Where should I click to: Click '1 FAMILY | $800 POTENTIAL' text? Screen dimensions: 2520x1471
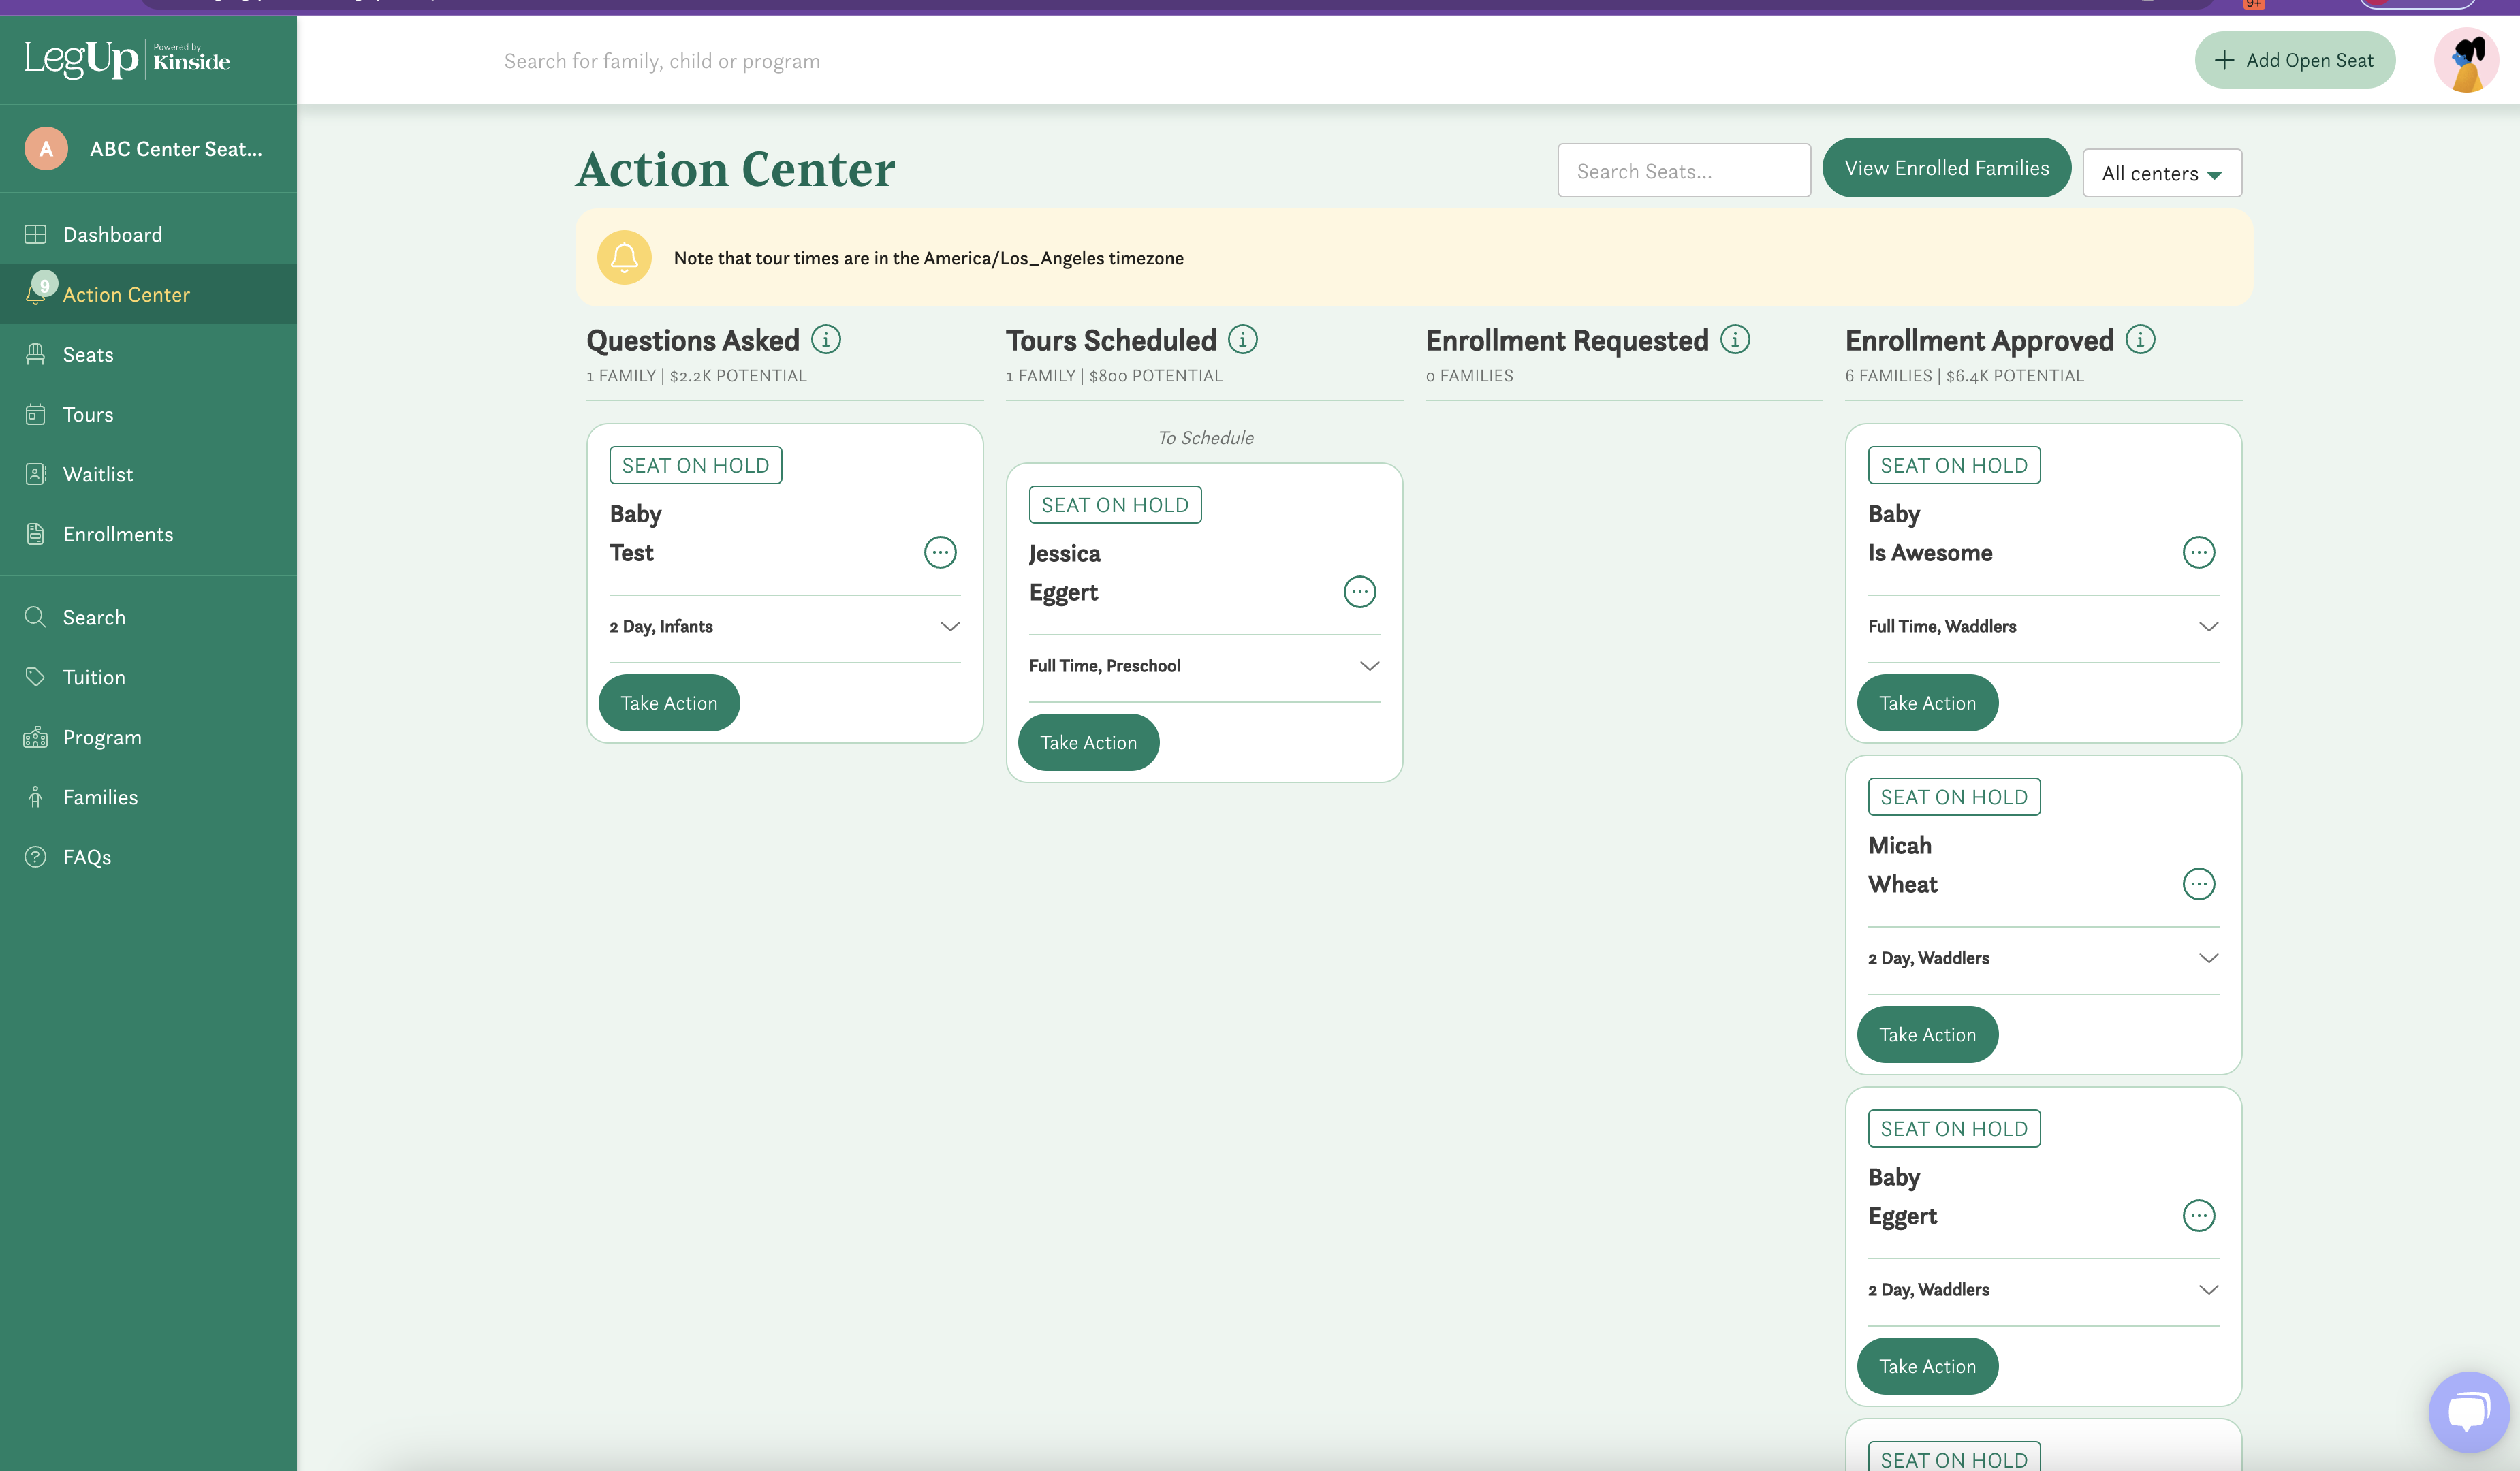pyautogui.click(x=1114, y=376)
